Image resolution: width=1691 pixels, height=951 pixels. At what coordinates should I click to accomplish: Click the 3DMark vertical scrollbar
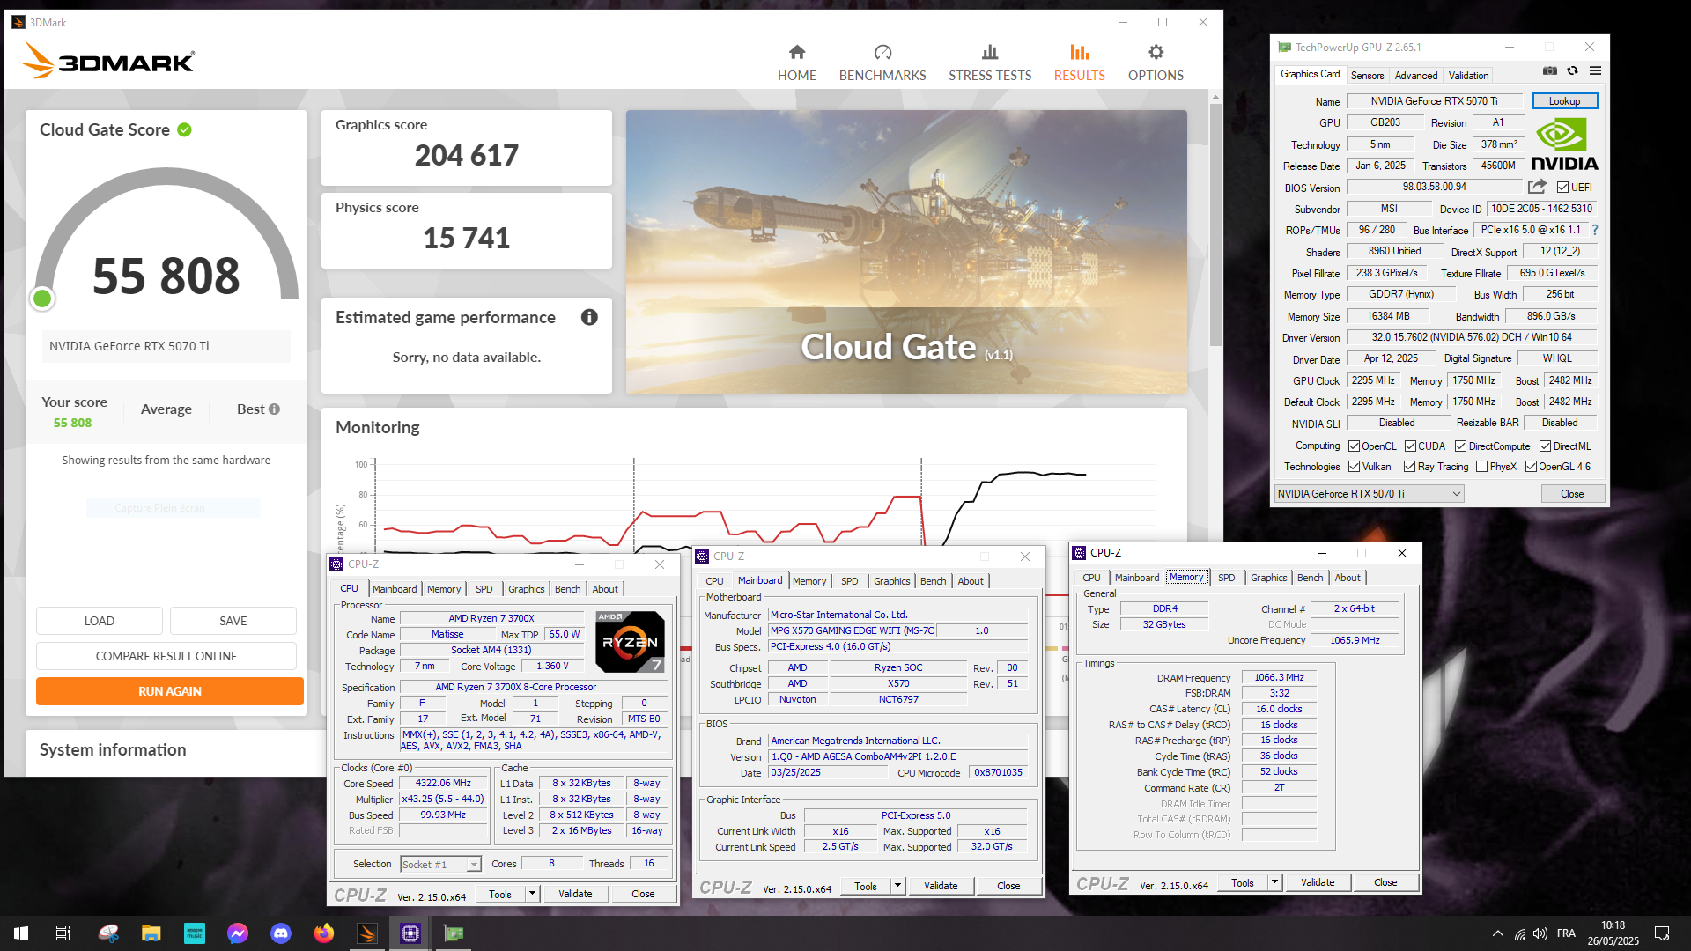pyautogui.click(x=1215, y=225)
